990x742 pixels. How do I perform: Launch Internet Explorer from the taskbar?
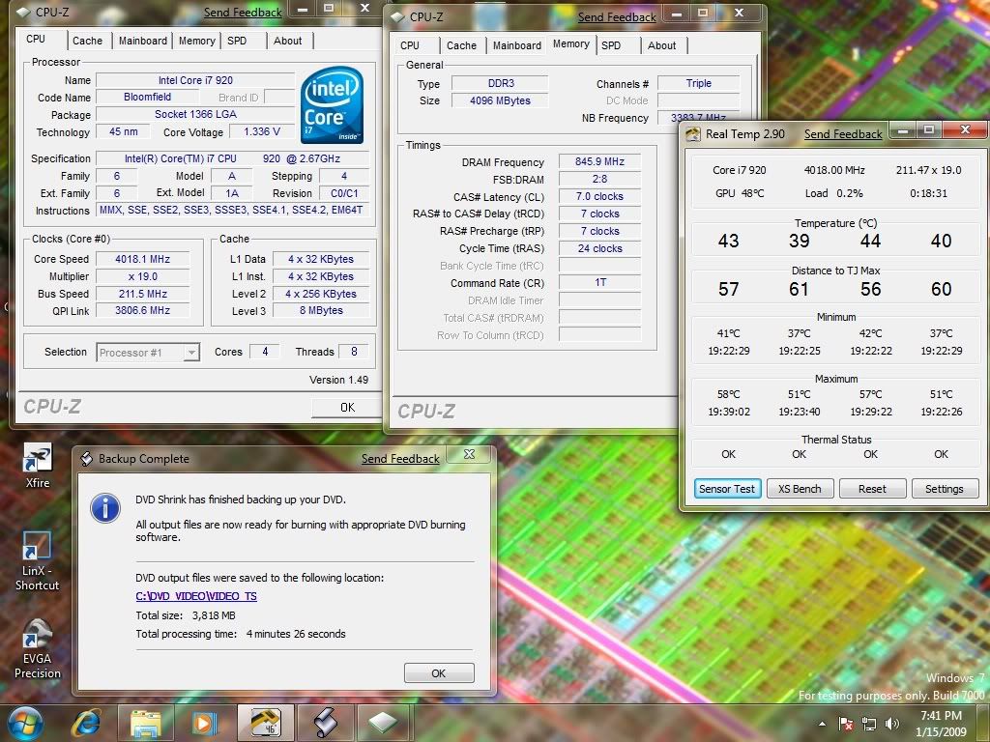tap(86, 723)
